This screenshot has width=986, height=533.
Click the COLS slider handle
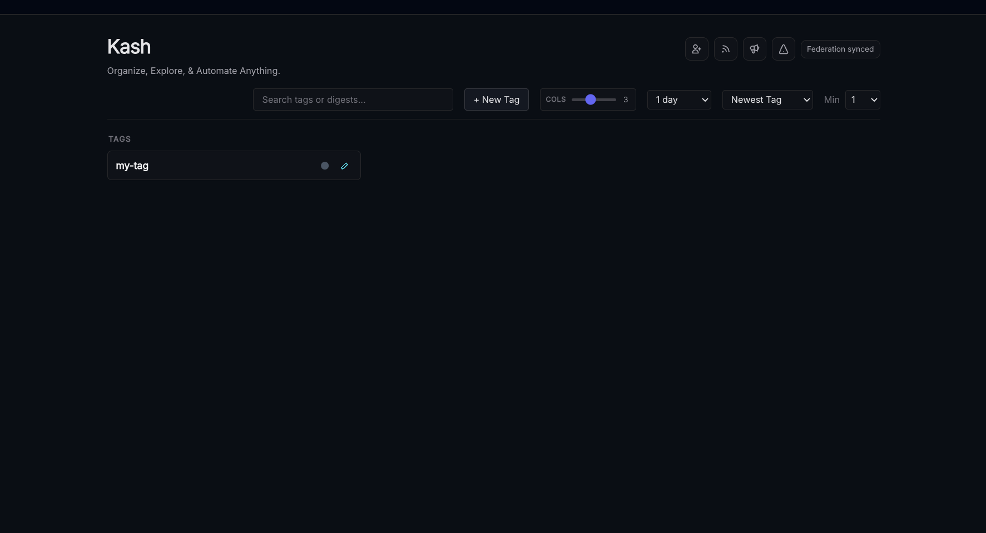tap(591, 99)
